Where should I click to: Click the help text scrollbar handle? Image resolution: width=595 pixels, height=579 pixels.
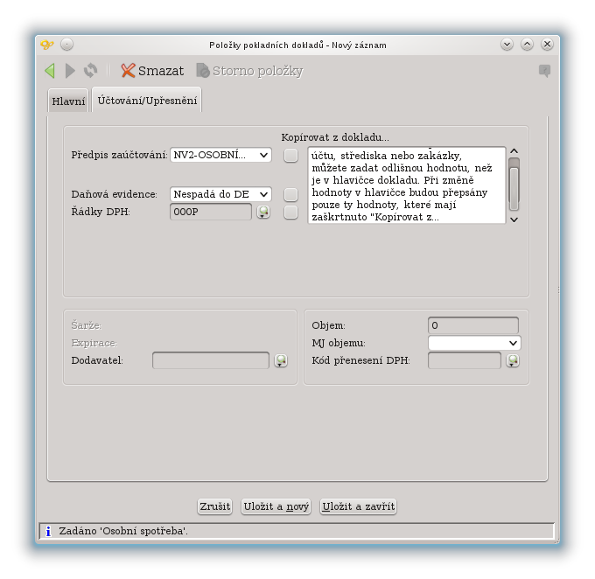[x=514, y=185]
